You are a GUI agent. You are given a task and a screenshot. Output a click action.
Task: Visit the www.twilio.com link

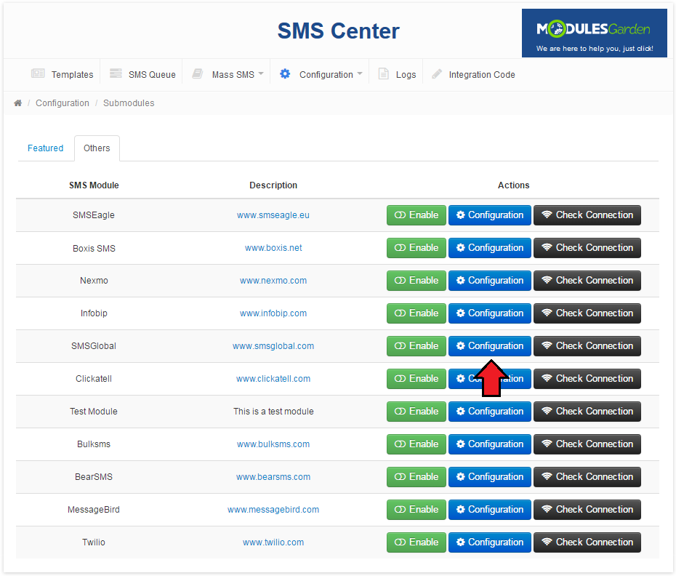pyautogui.click(x=273, y=542)
